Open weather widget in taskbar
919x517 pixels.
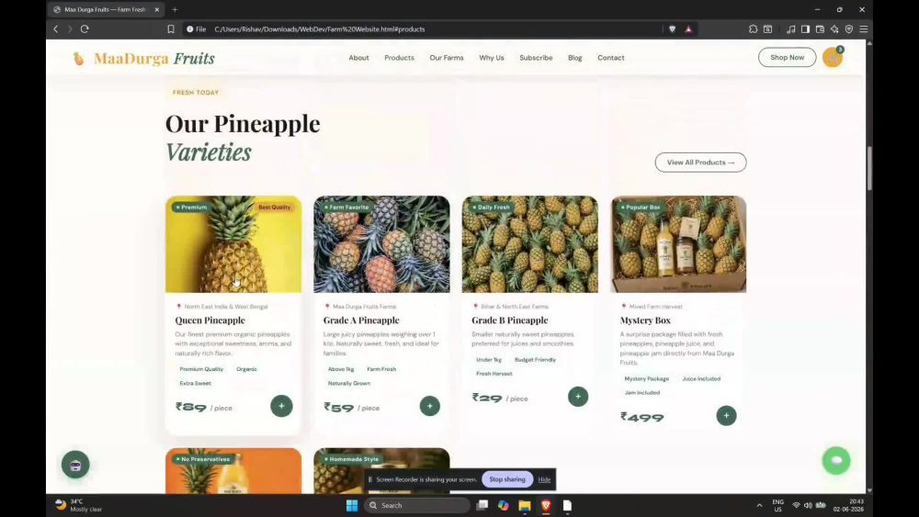coord(78,505)
